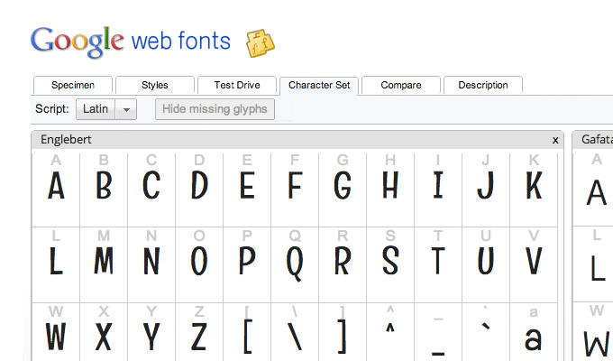
Task: Select glyph B in Englebert panel
Action: point(104,190)
